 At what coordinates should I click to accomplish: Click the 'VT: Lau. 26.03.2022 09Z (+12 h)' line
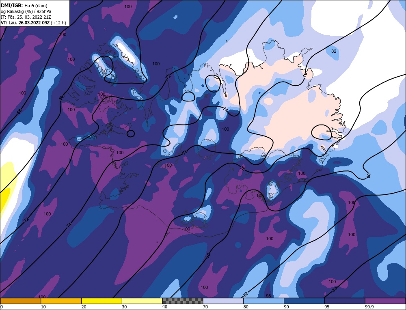tap(33, 23)
